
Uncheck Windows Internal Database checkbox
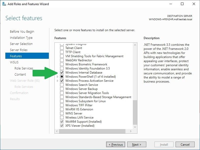[x=62, y=73]
